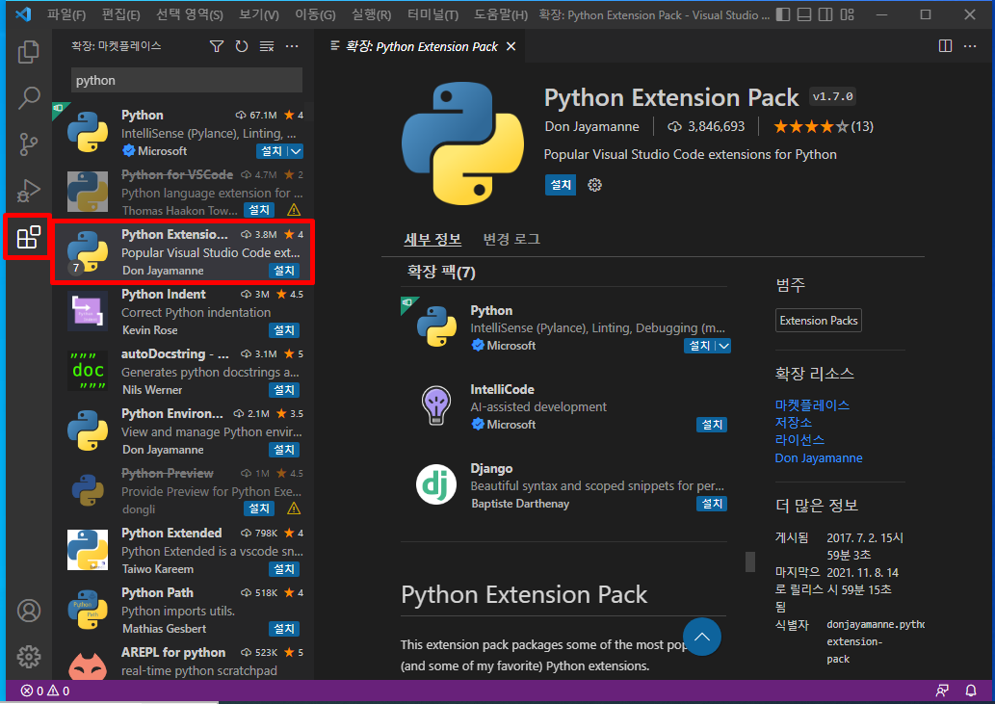
Task: Open feedback icon in status bar
Action: (x=942, y=691)
